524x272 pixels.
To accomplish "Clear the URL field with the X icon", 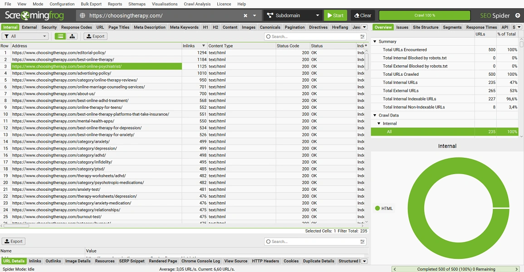I will coord(245,16).
